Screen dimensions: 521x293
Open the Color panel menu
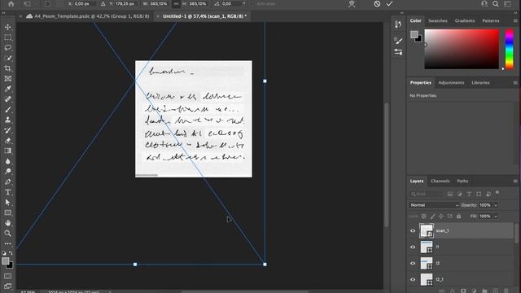515,20
